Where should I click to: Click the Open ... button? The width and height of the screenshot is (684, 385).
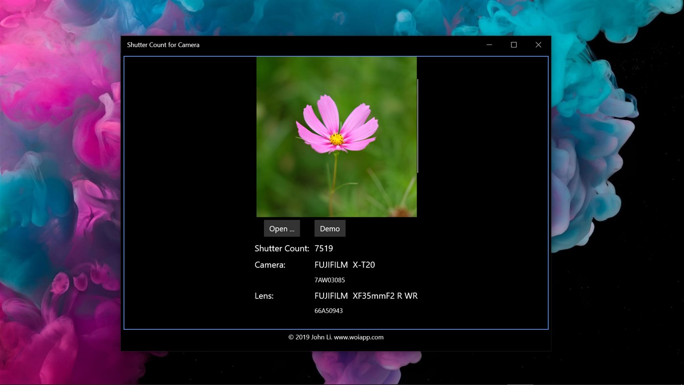tap(282, 228)
